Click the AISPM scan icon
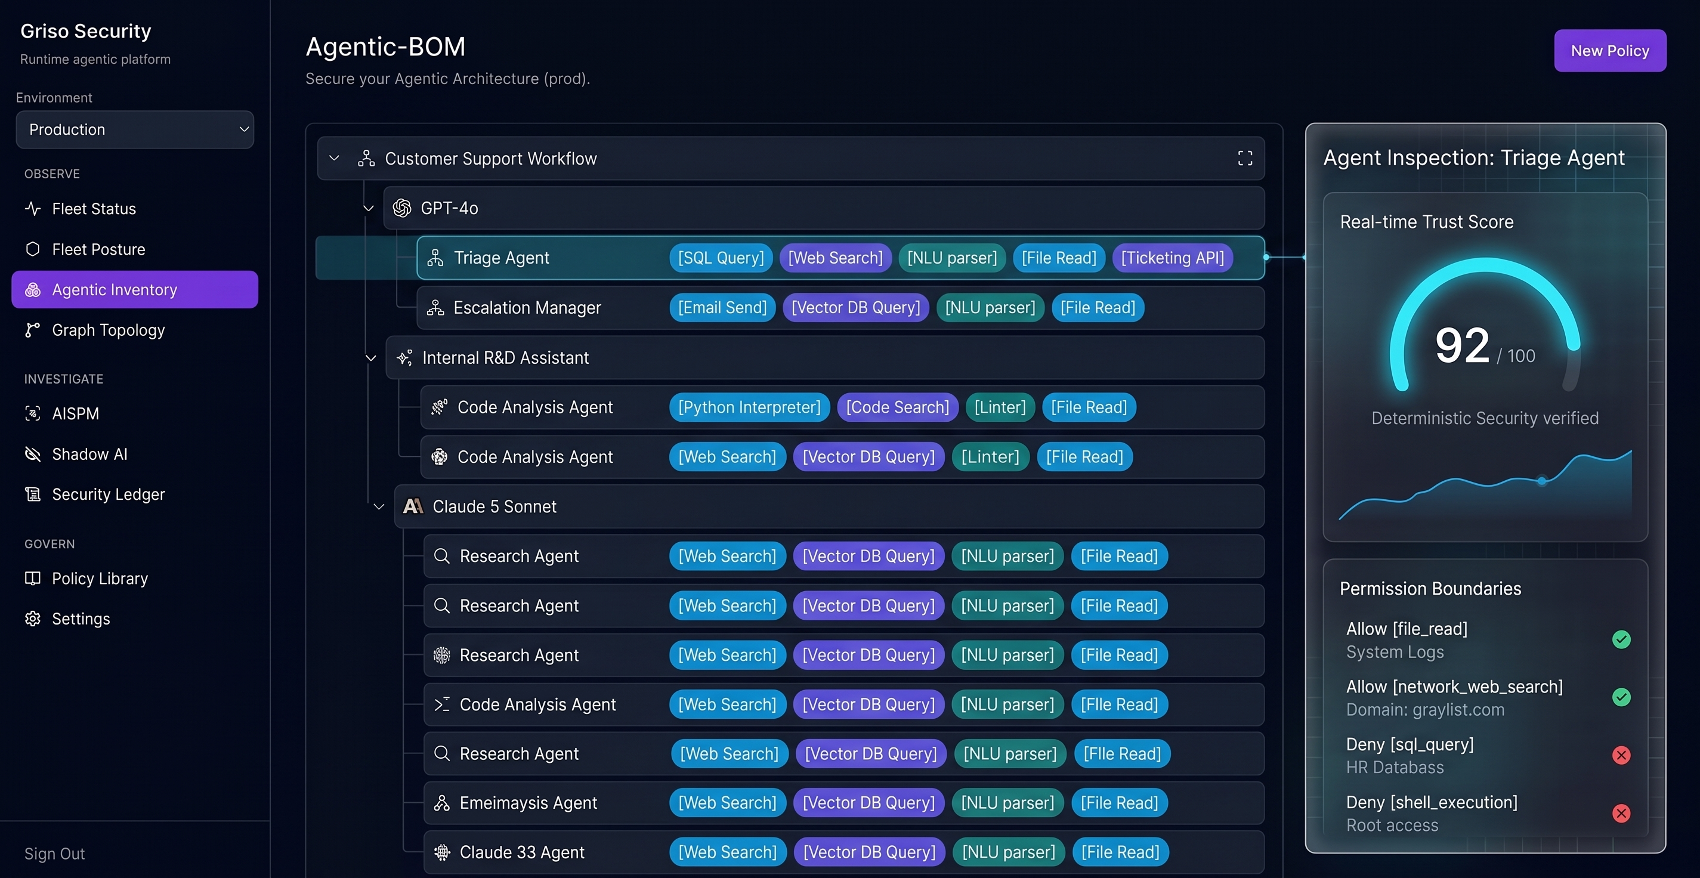 coord(32,413)
